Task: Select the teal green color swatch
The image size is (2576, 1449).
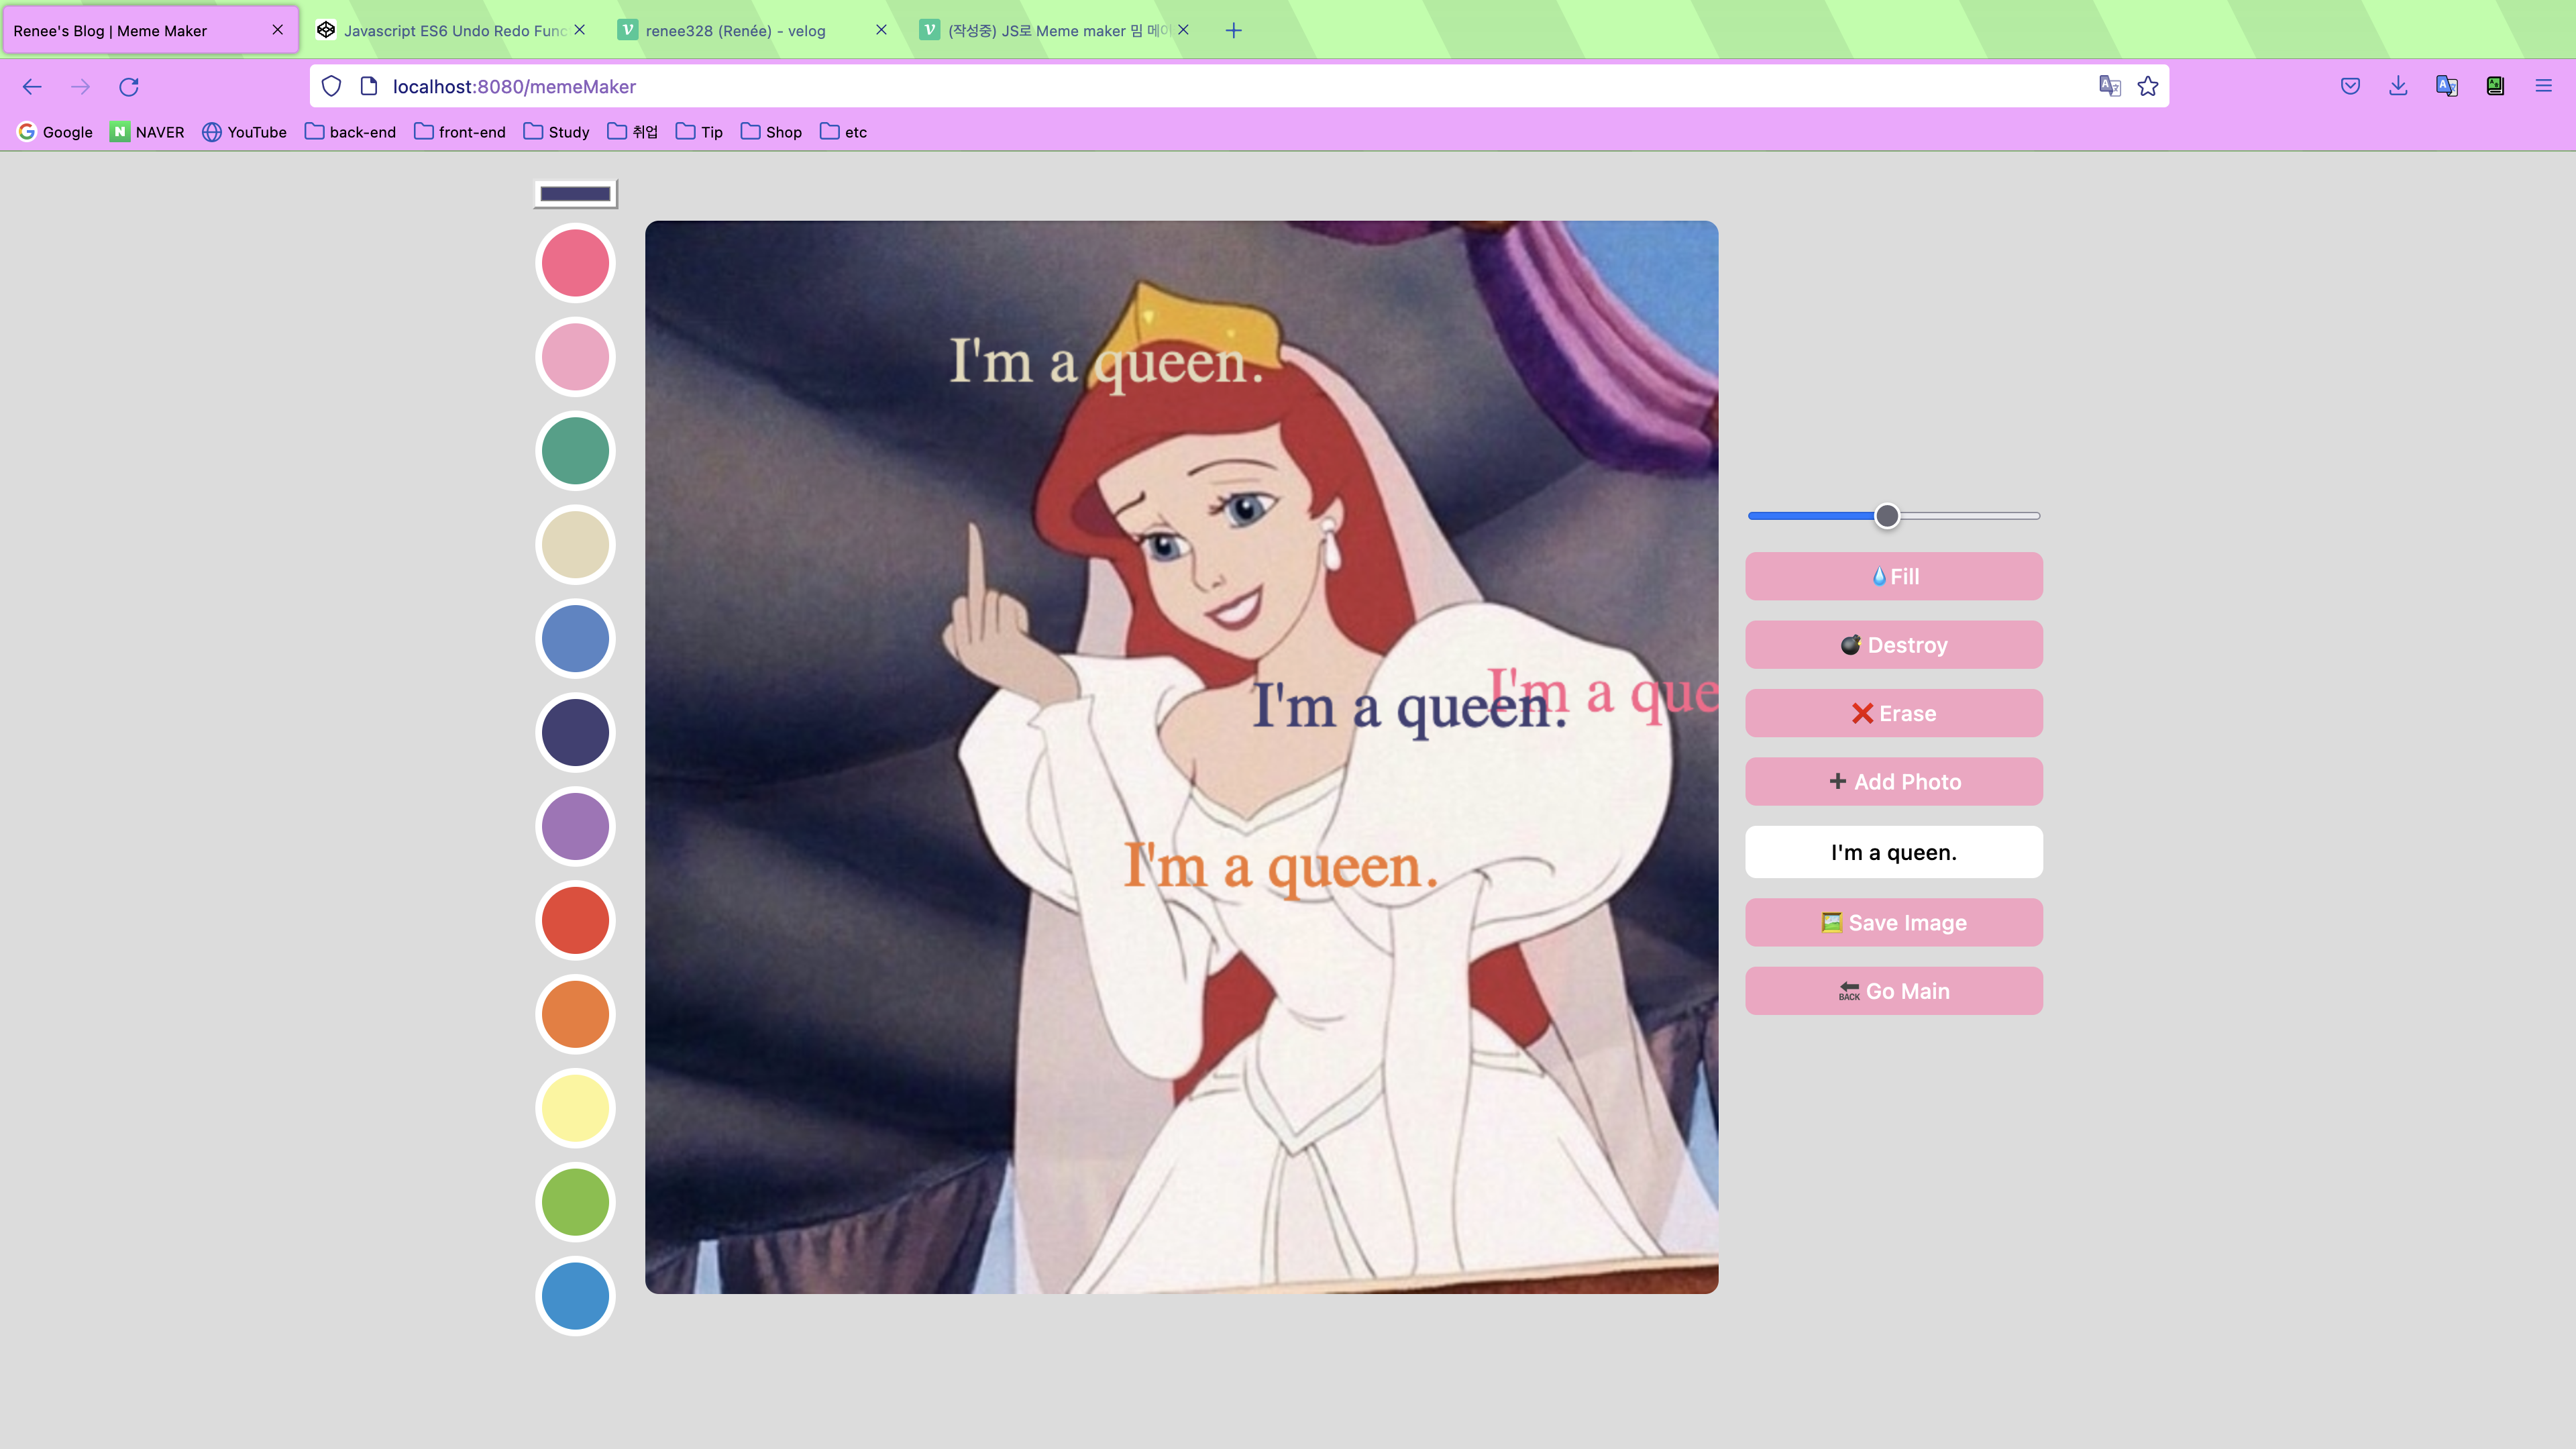Action: point(575,451)
